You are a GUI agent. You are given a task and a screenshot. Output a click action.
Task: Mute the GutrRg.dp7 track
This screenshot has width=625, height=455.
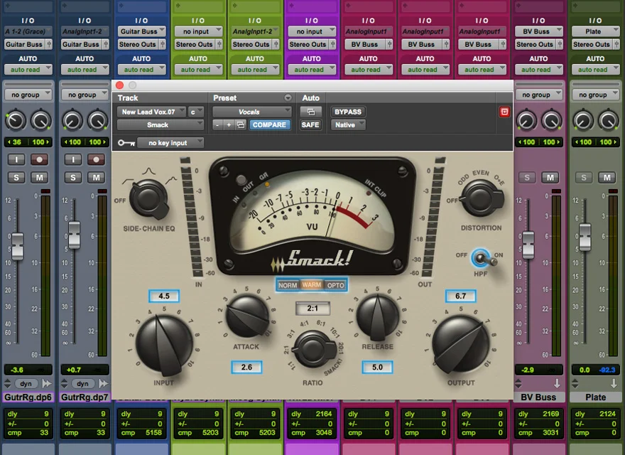click(x=96, y=178)
